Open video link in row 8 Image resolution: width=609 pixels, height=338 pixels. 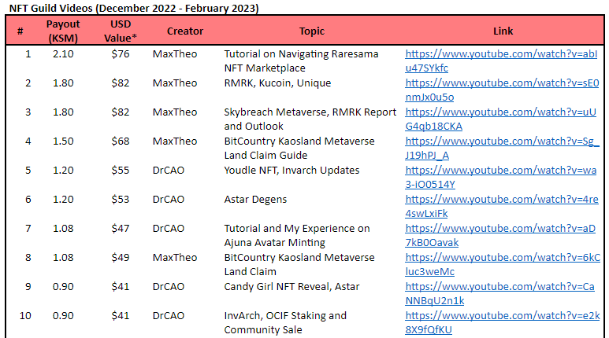coord(503,264)
